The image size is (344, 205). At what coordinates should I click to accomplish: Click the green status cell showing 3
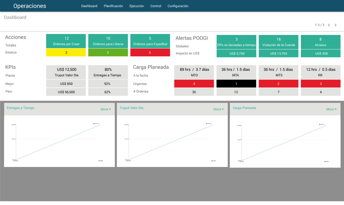coord(108,53)
